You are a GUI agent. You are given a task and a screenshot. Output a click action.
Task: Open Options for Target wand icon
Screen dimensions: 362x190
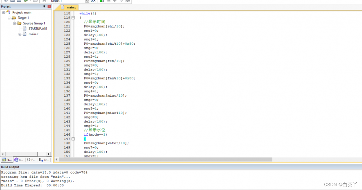[93, 1]
